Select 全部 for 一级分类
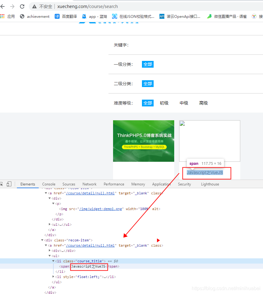This screenshot has height=294, width=263. pos(147,64)
